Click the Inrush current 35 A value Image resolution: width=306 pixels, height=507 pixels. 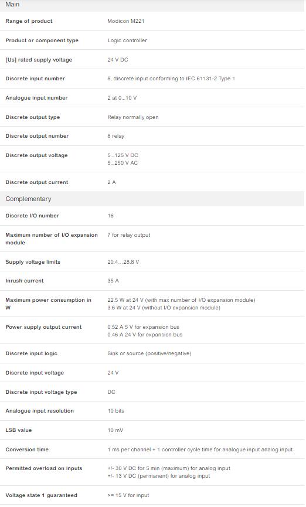pos(113,281)
